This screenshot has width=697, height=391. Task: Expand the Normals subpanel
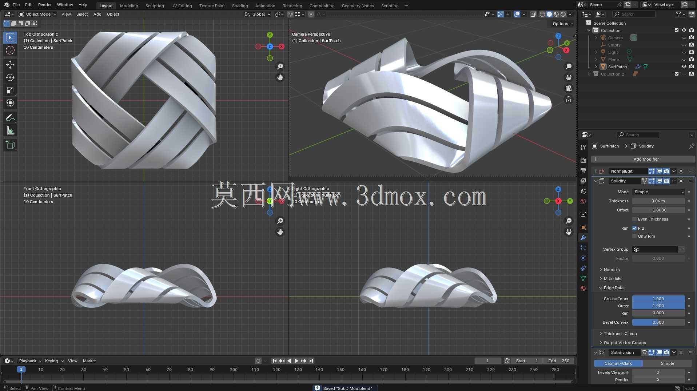612,270
